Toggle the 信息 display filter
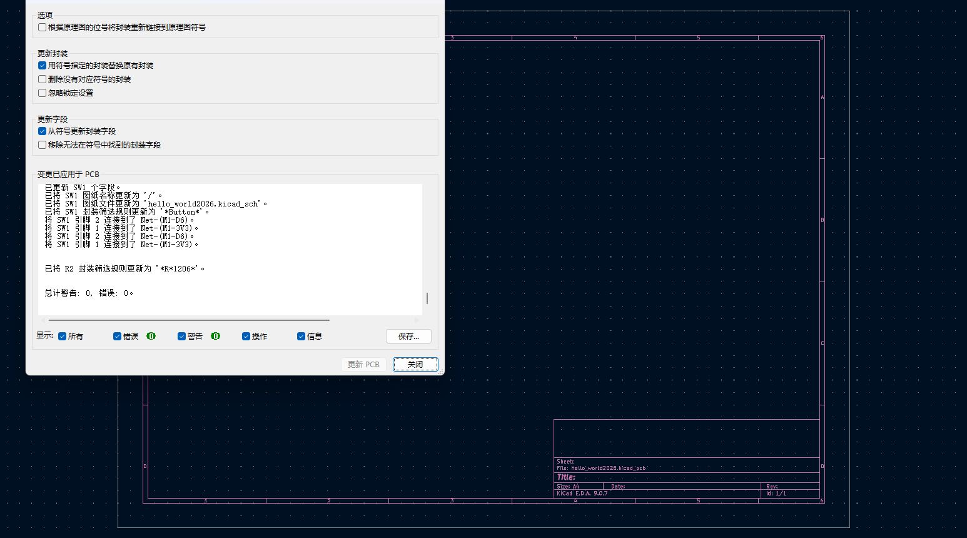The image size is (967, 538). [301, 336]
